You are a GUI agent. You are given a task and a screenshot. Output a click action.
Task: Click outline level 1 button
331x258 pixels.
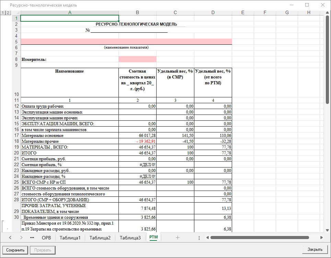click(3, 13)
